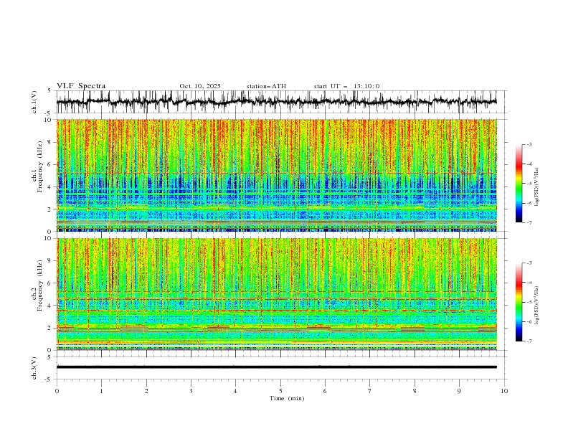The image size is (568, 439).
Task: Click the ch.2 colorbar "log(PSD)(V²/Hz)" label
Action: click(x=537, y=305)
